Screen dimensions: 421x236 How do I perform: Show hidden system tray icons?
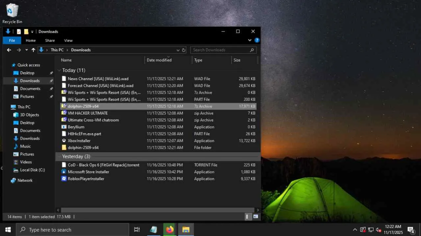(x=355, y=230)
